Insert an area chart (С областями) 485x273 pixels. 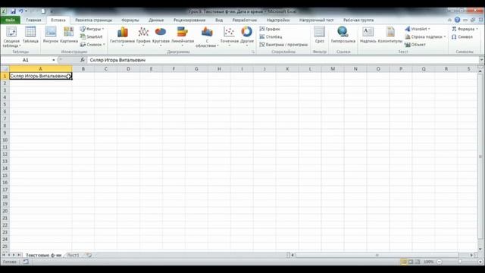pyautogui.click(x=207, y=36)
